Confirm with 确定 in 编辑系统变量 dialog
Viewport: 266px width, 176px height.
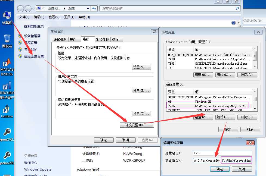(x=220, y=169)
